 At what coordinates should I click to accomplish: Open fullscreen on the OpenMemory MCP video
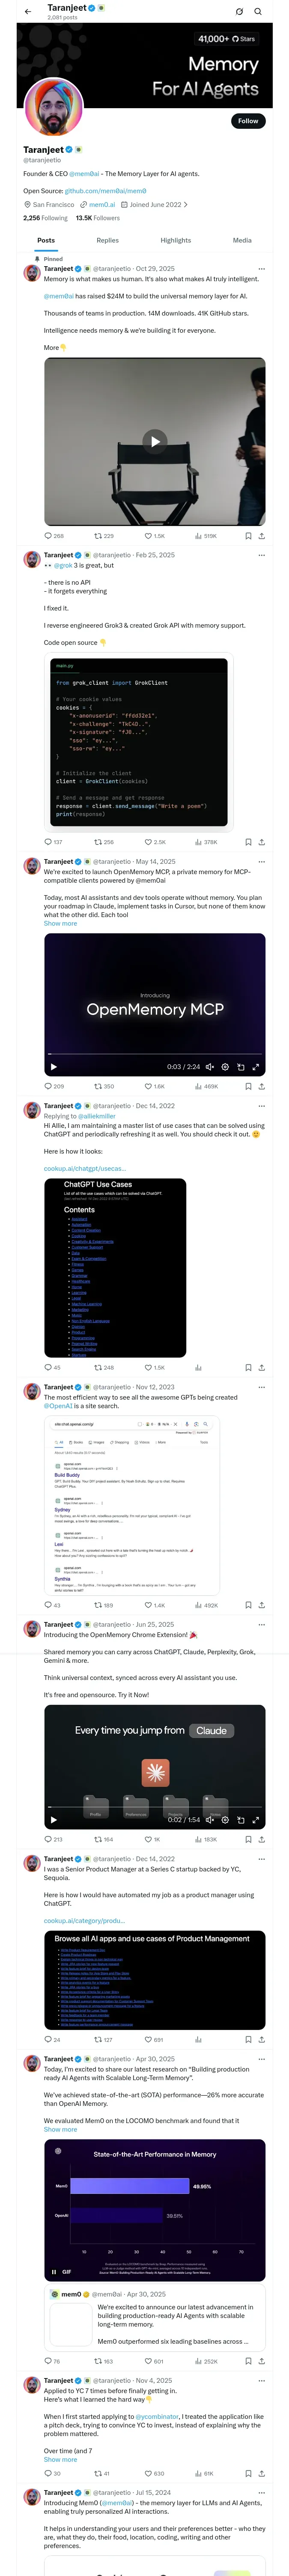[x=255, y=1067]
